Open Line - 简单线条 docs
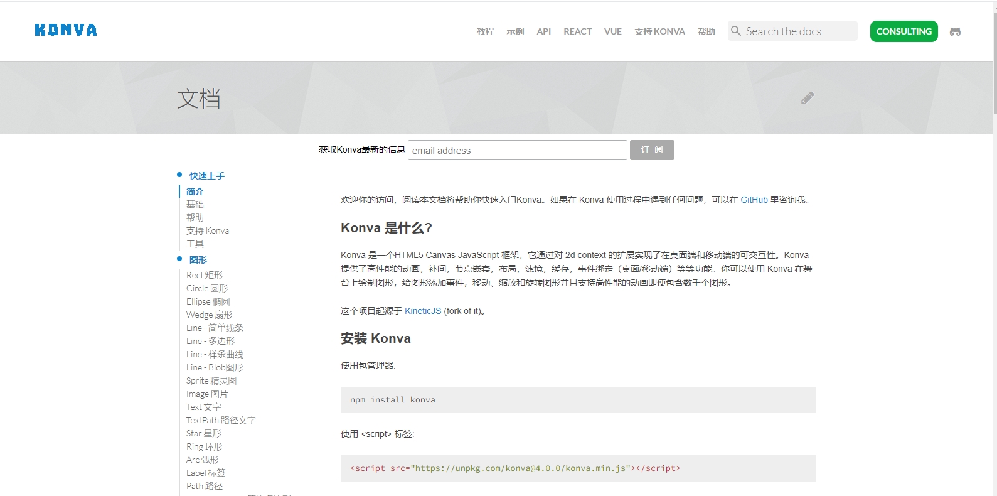The width and height of the screenshot is (997, 496). pos(215,328)
